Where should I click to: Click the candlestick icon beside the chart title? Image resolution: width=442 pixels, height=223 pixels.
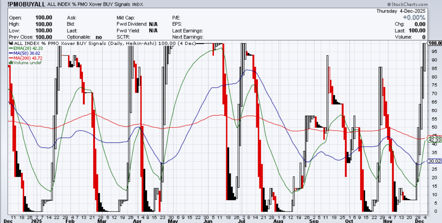click(11, 43)
